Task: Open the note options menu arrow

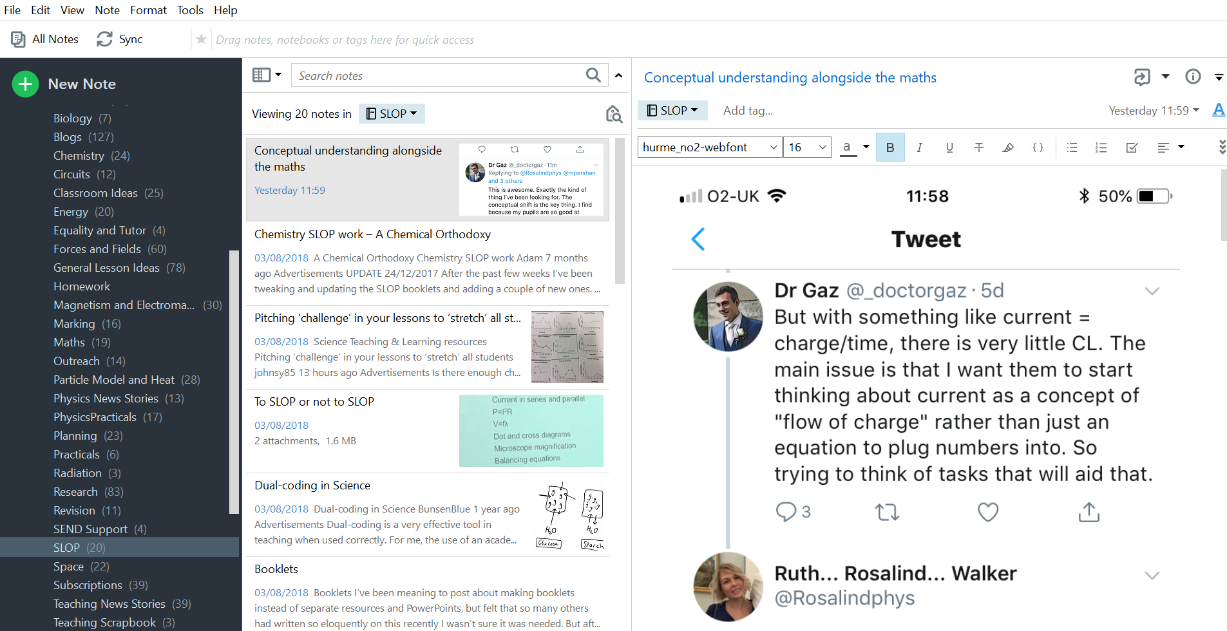Action: coord(1219,77)
